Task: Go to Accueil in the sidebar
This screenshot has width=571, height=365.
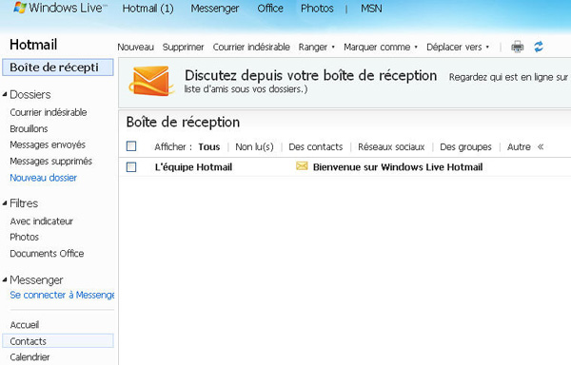Action: 25,325
